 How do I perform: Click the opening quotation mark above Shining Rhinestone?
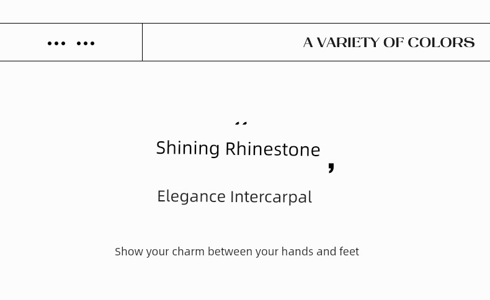241,123
